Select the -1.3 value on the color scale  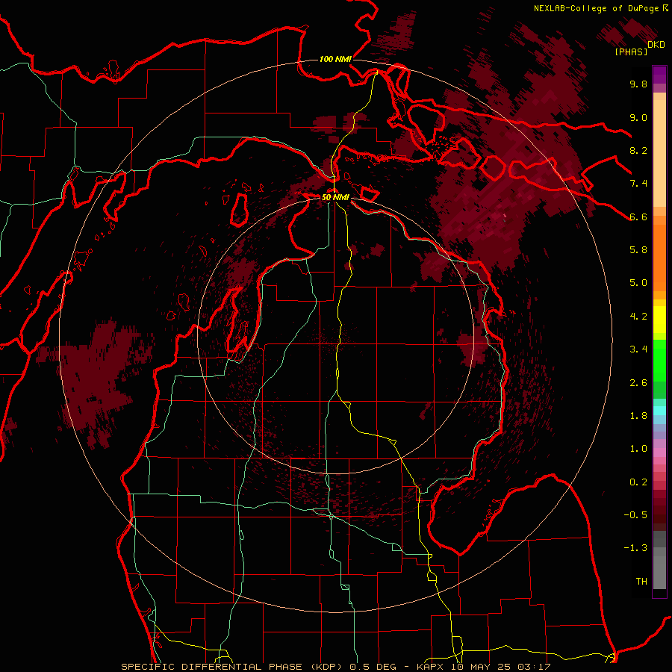[635, 548]
